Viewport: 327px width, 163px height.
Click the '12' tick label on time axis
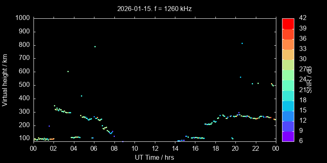155,149
